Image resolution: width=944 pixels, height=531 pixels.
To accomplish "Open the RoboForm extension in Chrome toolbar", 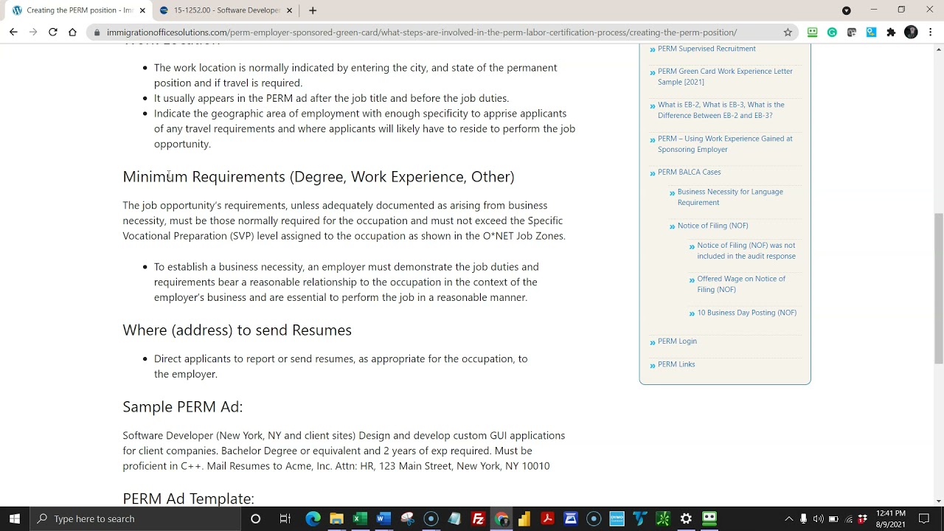I will click(813, 32).
